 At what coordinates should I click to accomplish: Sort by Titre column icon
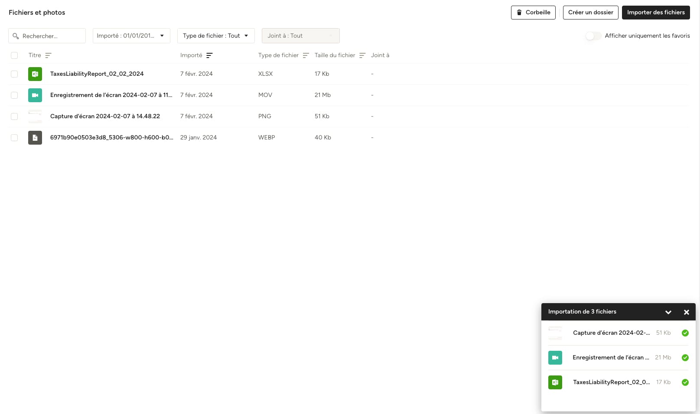tap(48, 55)
